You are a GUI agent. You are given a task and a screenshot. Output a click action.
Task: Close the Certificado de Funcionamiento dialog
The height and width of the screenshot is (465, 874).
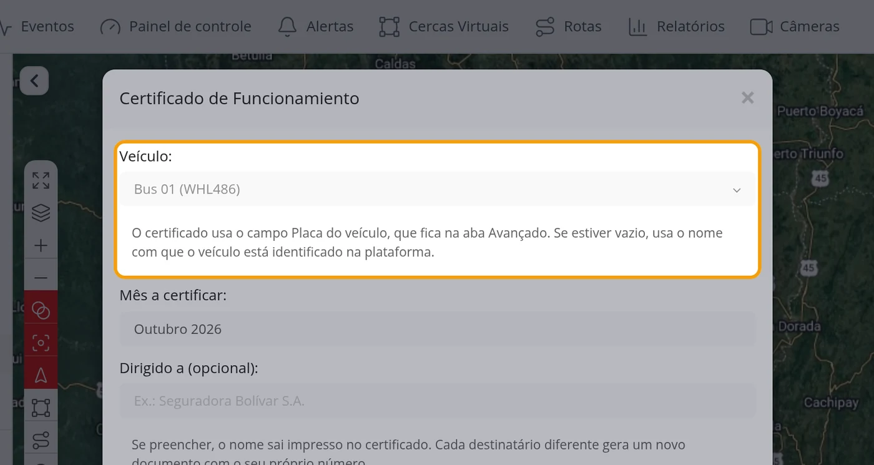coord(747,98)
